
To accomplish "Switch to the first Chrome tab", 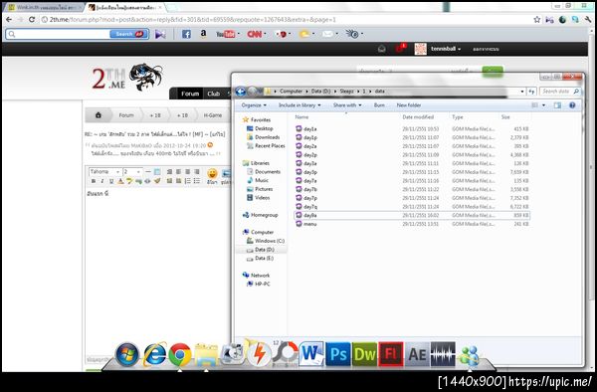I will point(43,7).
